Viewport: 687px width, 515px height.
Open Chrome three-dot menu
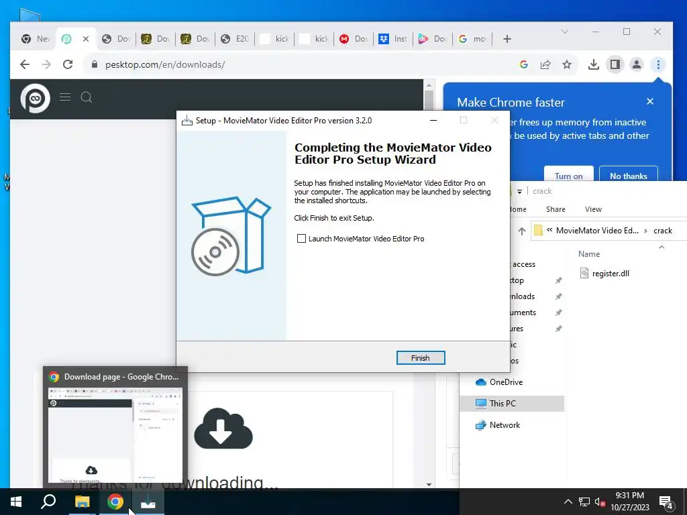(x=658, y=64)
